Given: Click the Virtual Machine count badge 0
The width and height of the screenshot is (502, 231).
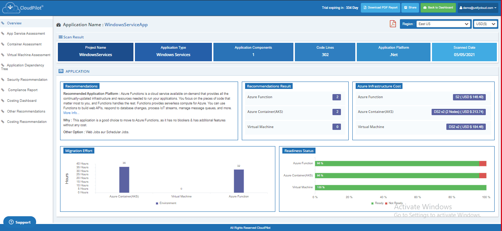Looking at the screenshot, I should coord(337,127).
